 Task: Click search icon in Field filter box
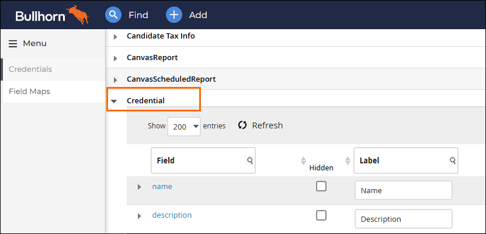click(250, 160)
